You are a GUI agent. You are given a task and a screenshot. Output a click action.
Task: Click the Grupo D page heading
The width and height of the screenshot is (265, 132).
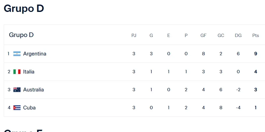(x=24, y=9)
